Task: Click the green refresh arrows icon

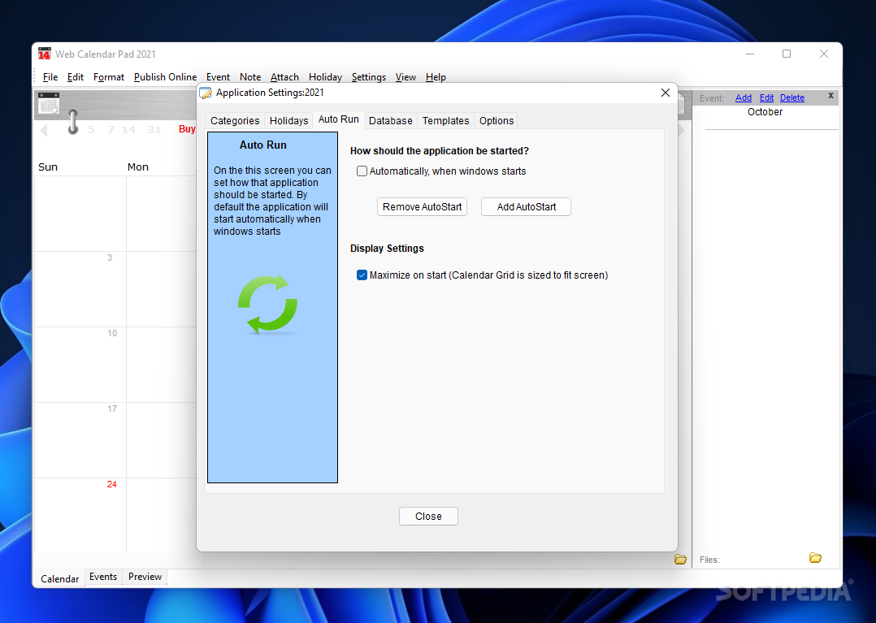Action: pyautogui.click(x=267, y=304)
